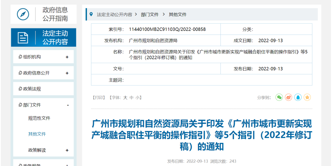The image size is (333, 166).
Task: Select 其他文件 in the sidebar menu
Action: tap(37, 134)
